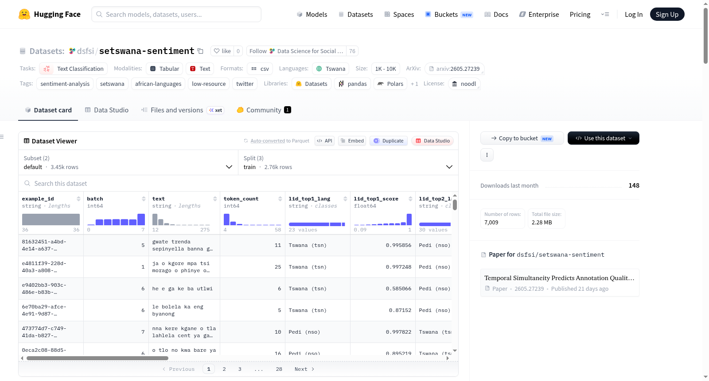Open the three-dot more options menu

[x=487, y=155]
